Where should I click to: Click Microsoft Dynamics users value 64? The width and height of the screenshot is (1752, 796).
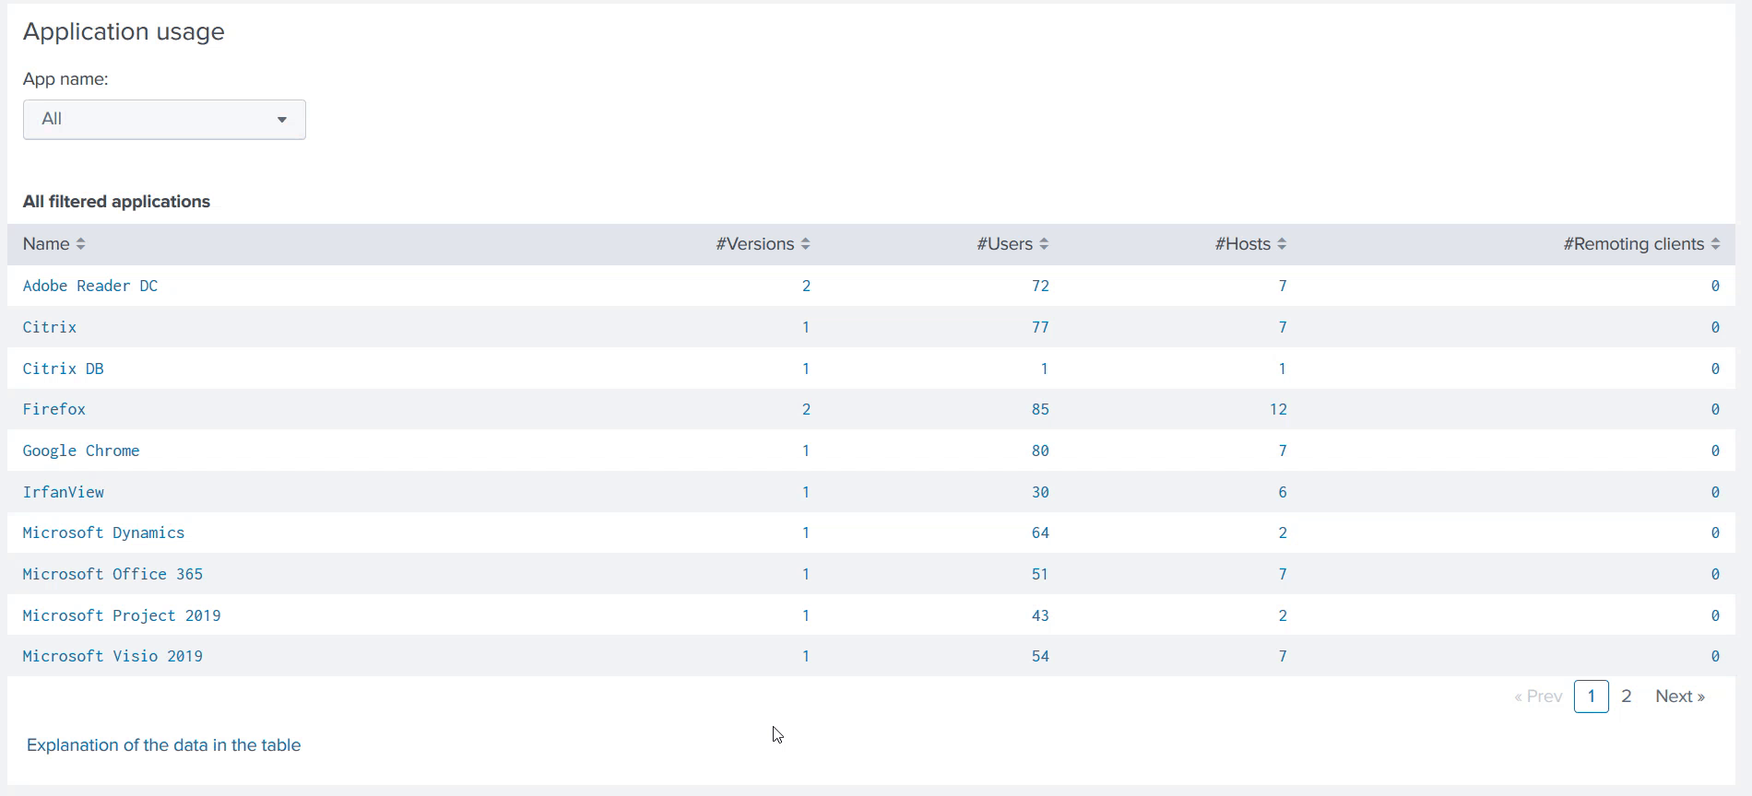[1040, 533]
